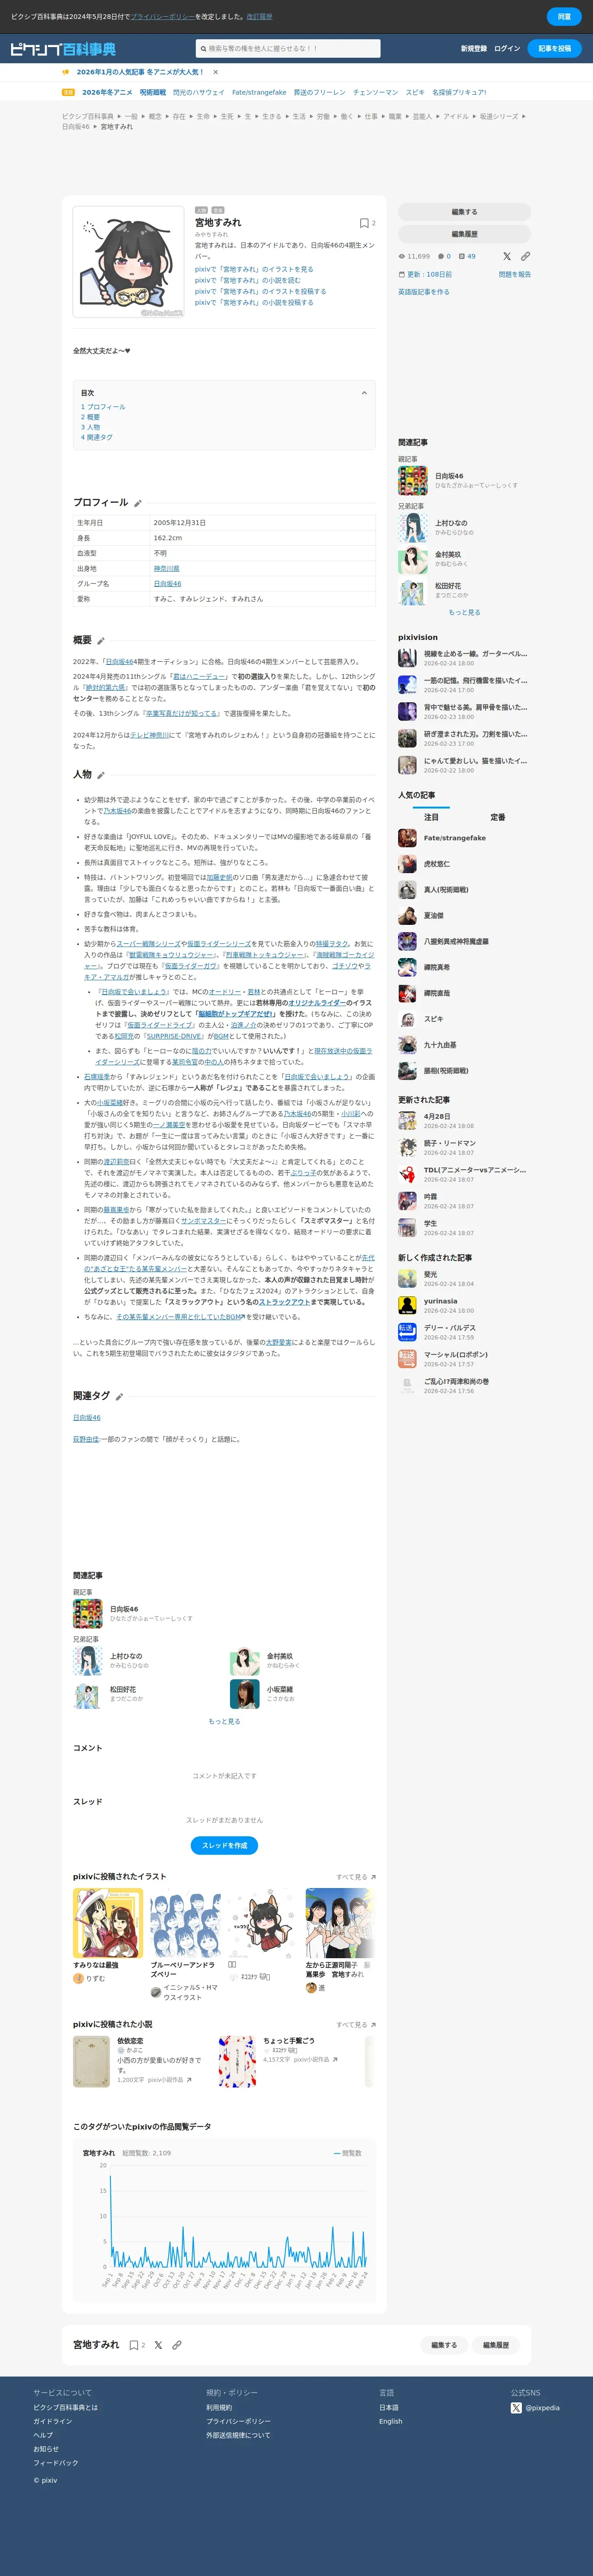Open sidebar 日向坂46 parent article thumbnail
Viewport: 593px width, 2576px height.
click(x=413, y=480)
